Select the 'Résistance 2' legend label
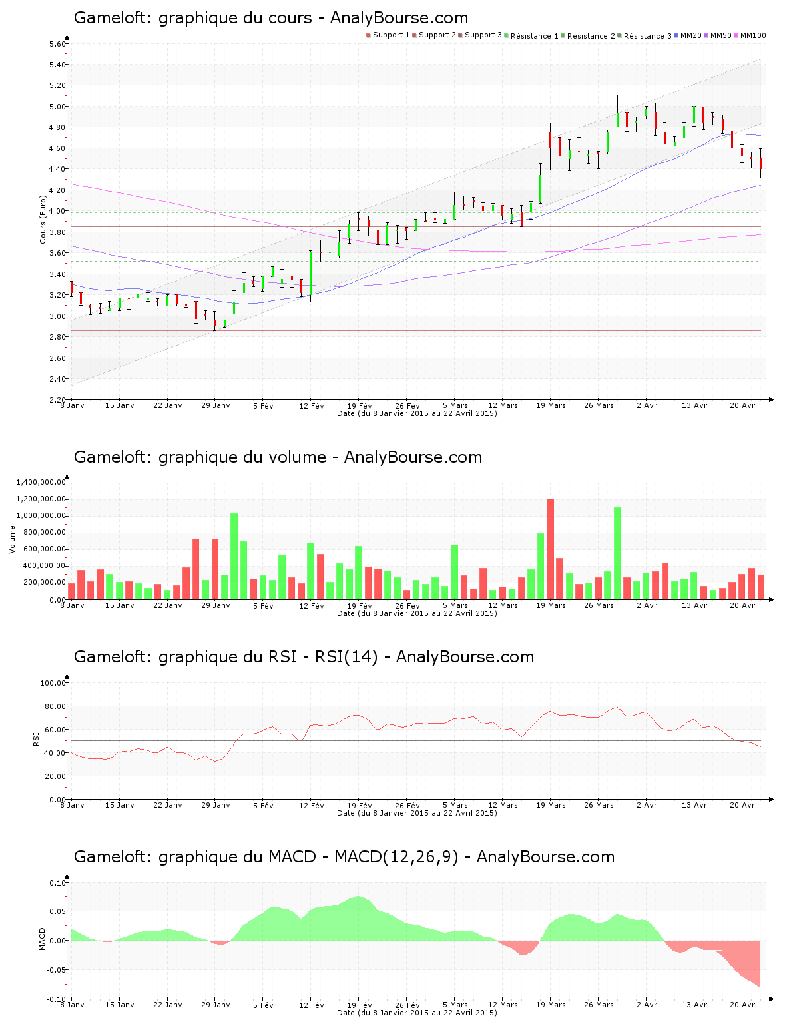 click(591, 36)
